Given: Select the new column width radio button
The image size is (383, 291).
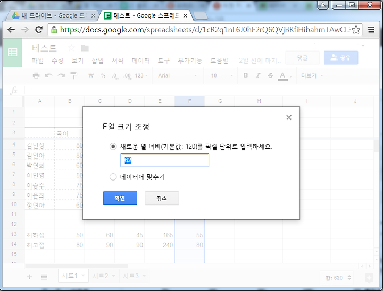Looking at the screenshot, I should 113,147.
